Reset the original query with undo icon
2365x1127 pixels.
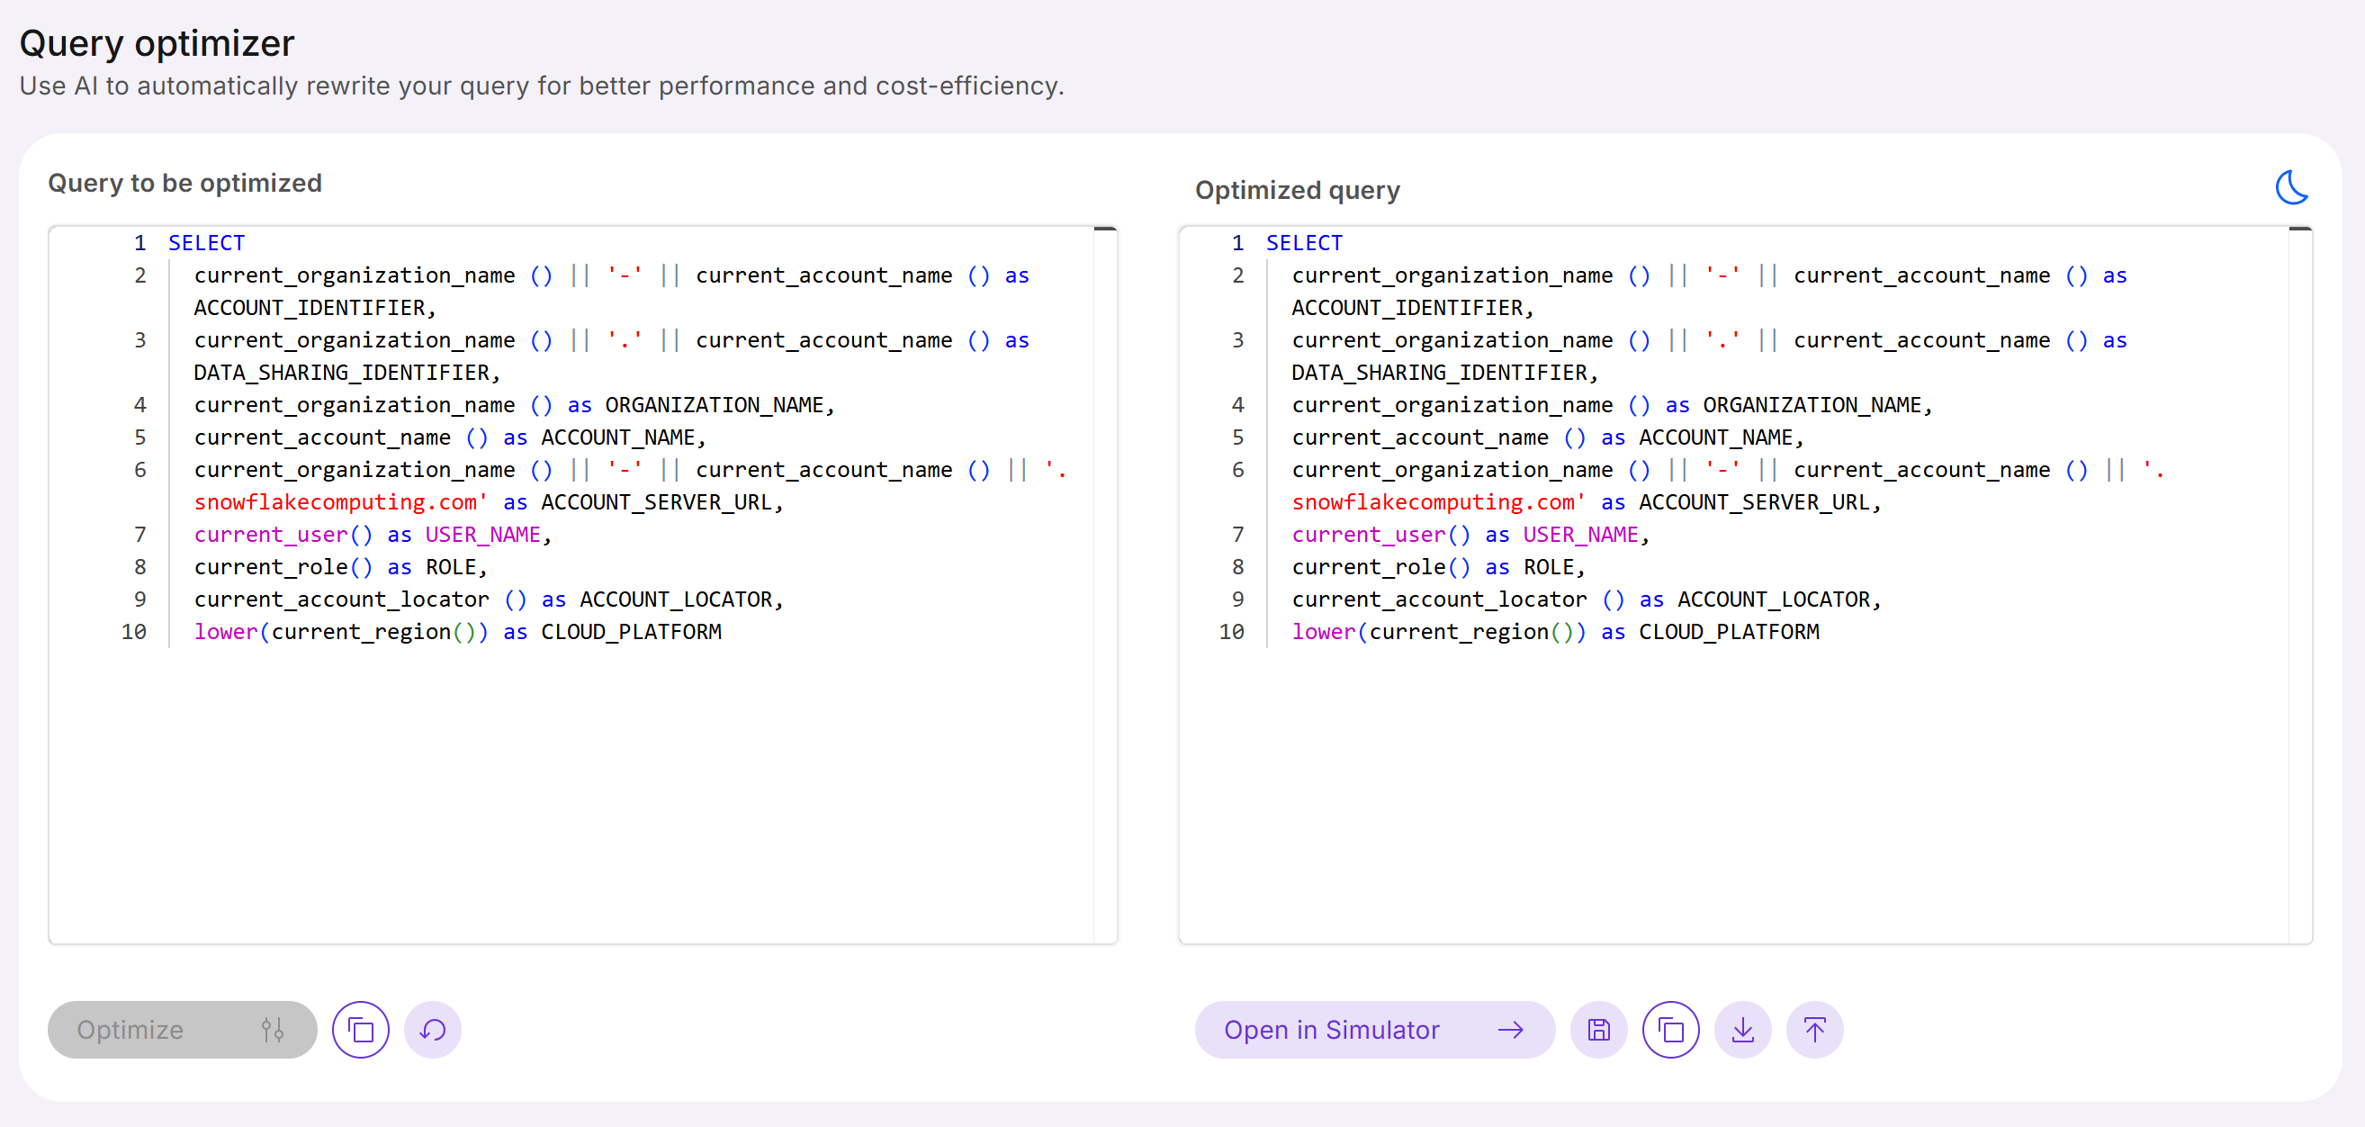tap(433, 1030)
